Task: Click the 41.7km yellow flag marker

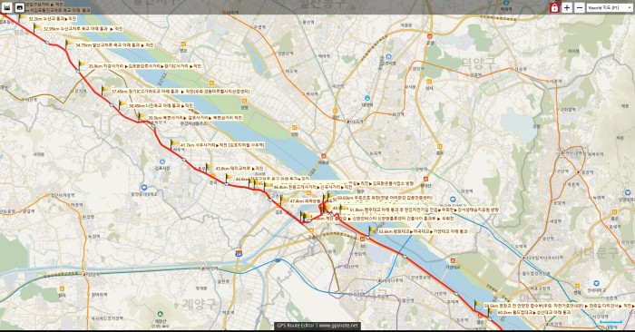Action: (174, 143)
